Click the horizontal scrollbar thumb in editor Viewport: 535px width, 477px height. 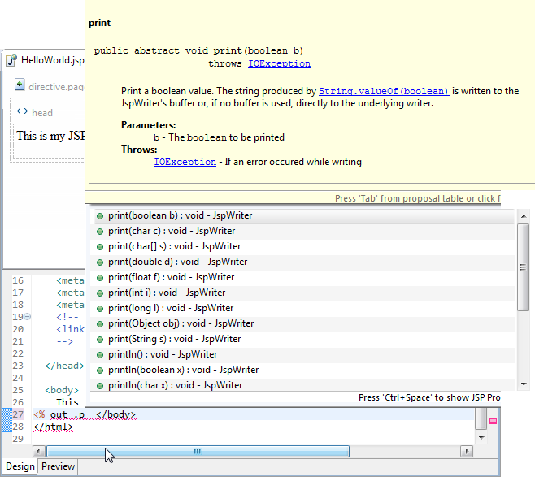click(x=198, y=451)
